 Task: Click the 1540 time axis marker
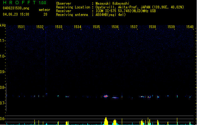[190, 27]
